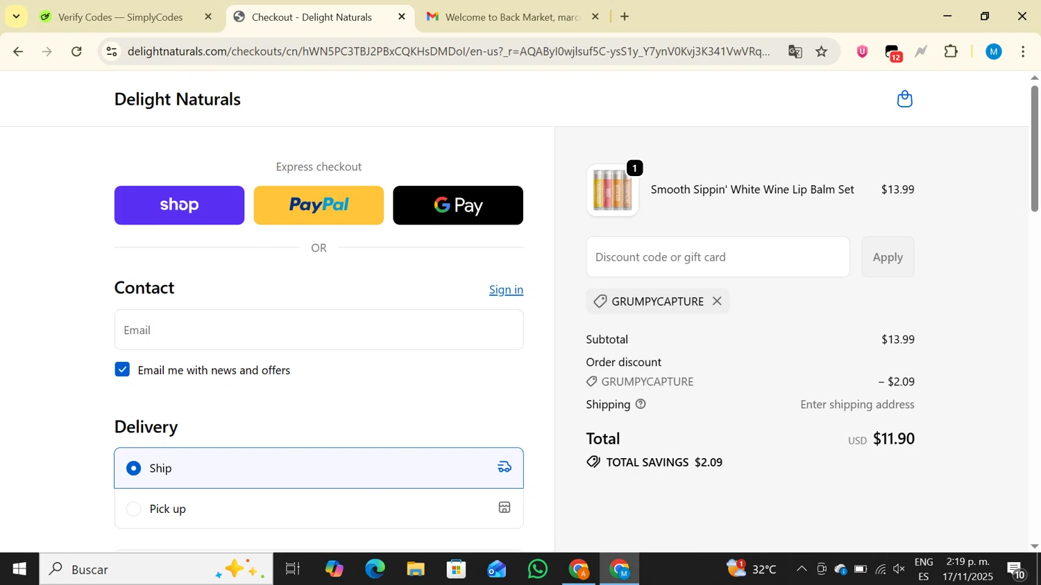The height and width of the screenshot is (585, 1041).
Task: Open the Sign in link
Action: (506, 290)
